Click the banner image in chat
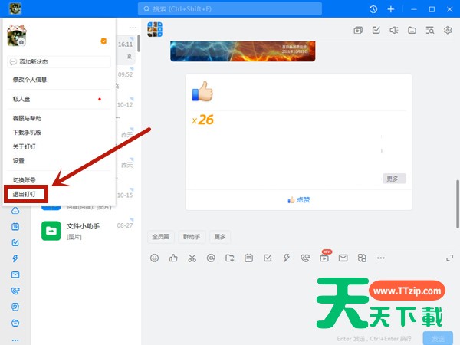The height and width of the screenshot is (345, 460). 242,51
